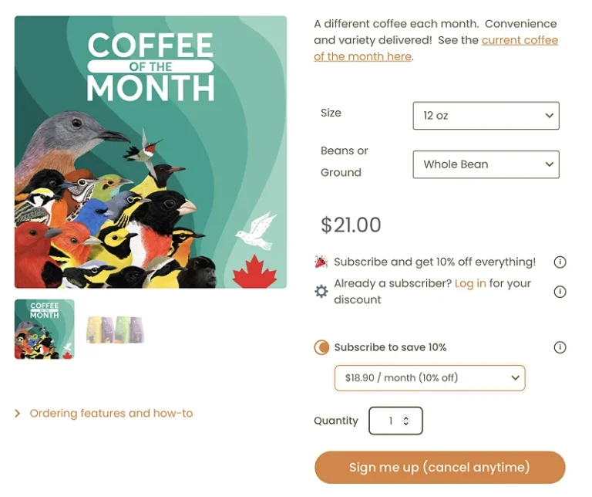Select the coffee bags thumbnail image
This screenshot has height=497, width=592.
[x=116, y=330]
